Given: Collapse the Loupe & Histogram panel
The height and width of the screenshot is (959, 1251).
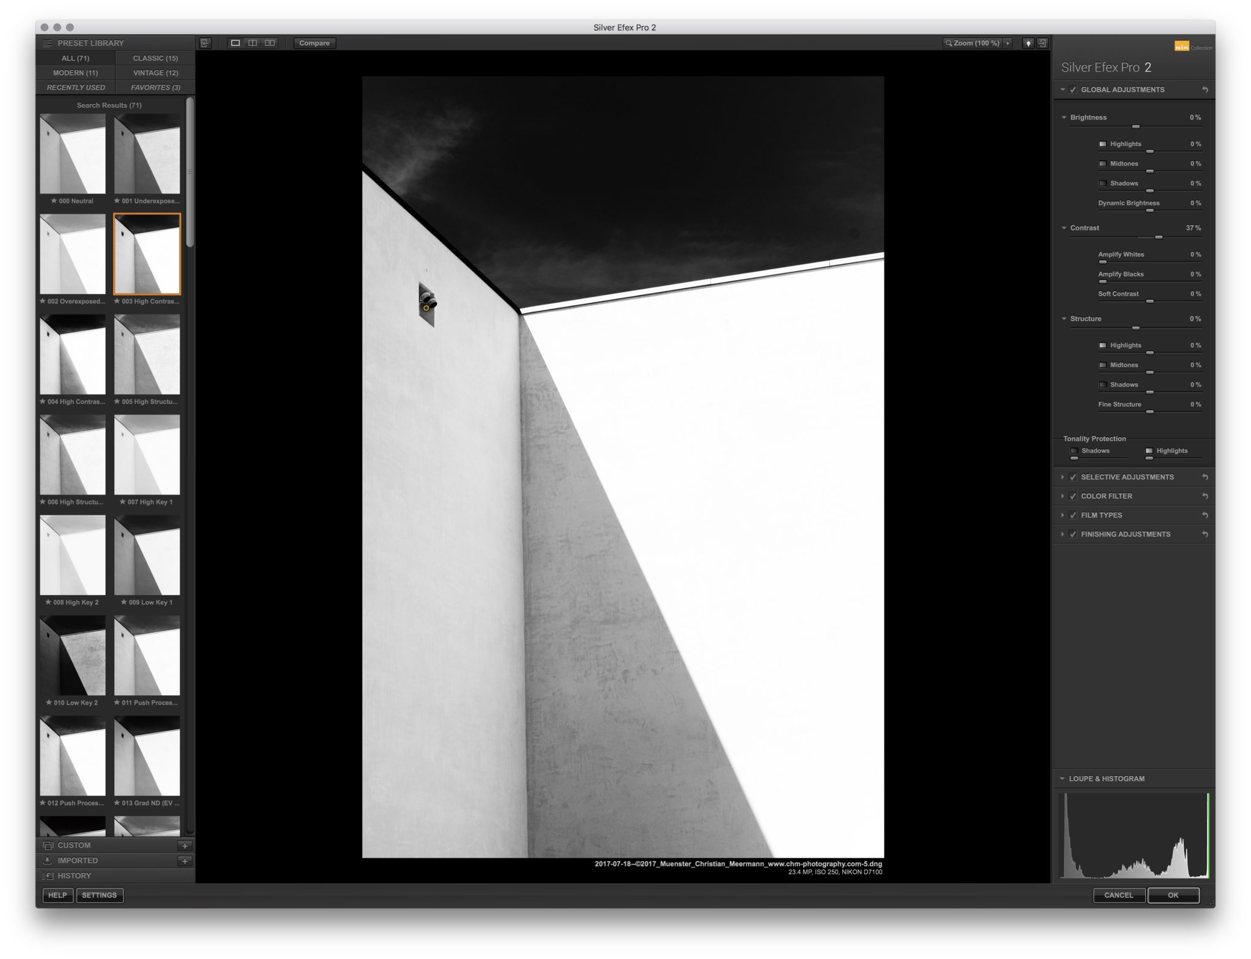Looking at the screenshot, I should pyautogui.click(x=1062, y=779).
